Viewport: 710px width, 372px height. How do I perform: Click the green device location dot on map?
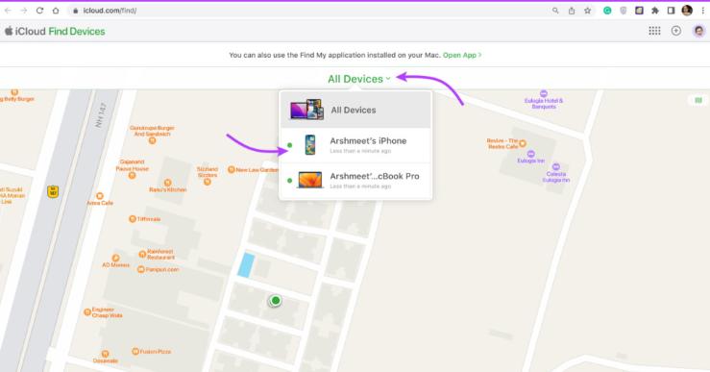click(276, 301)
